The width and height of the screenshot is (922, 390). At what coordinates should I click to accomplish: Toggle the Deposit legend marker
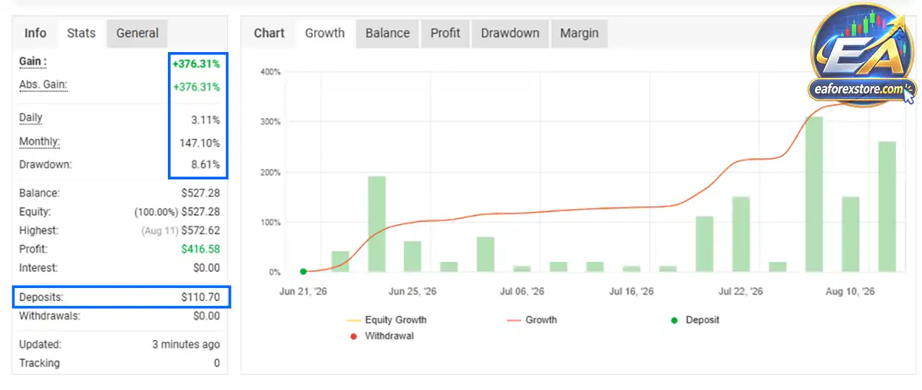click(x=694, y=320)
